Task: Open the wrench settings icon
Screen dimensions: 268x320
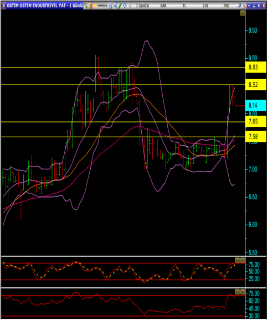Action: [x=244, y=6]
